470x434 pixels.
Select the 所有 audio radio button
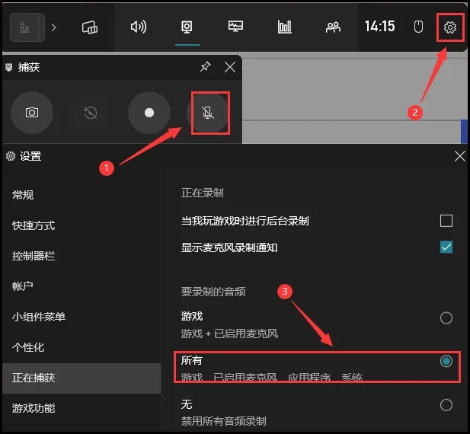tap(446, 361)
